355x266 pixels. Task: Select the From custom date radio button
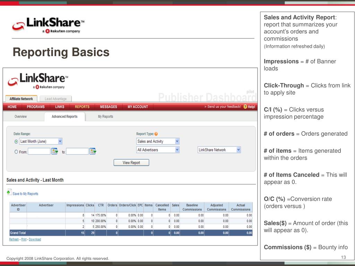coord(16,152)
